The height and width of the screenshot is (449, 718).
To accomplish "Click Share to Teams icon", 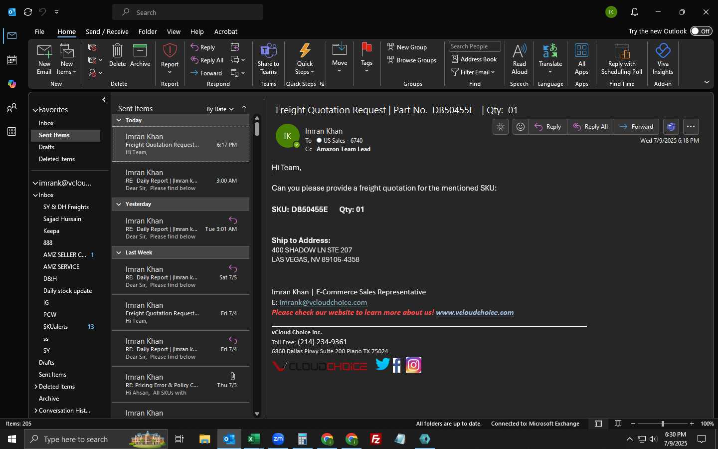I will click(x=268, y=59).
